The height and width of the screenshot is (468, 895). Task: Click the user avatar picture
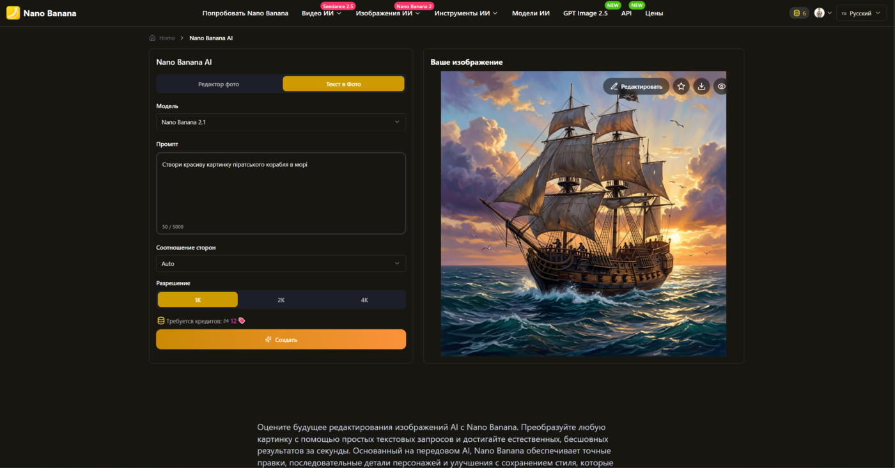point(820,13)
